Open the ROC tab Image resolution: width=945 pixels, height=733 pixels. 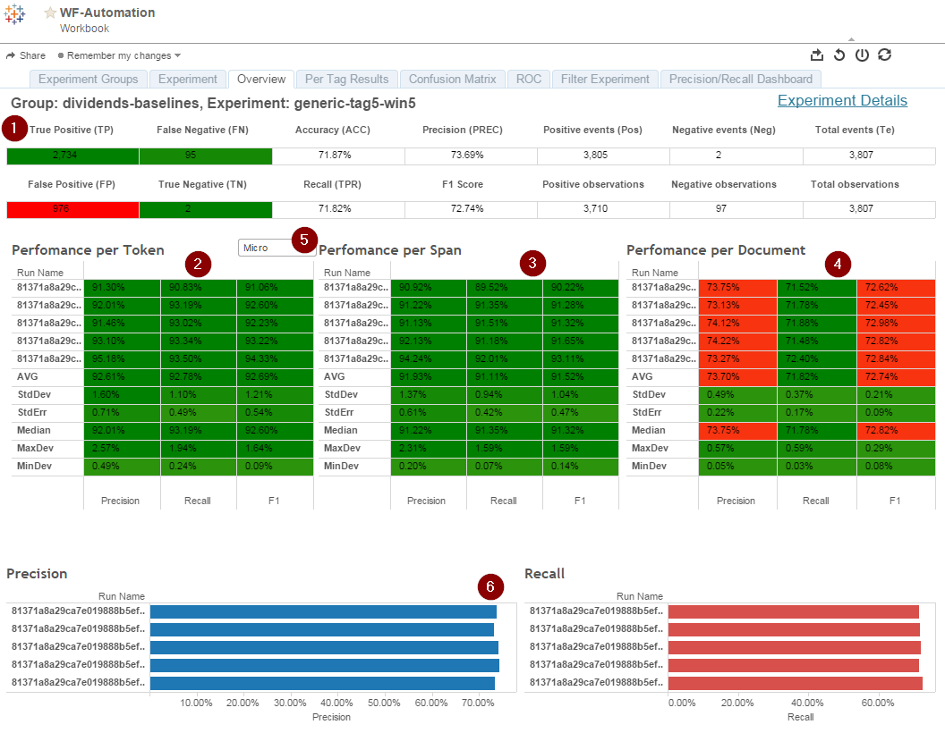click(x=529, y=79)
